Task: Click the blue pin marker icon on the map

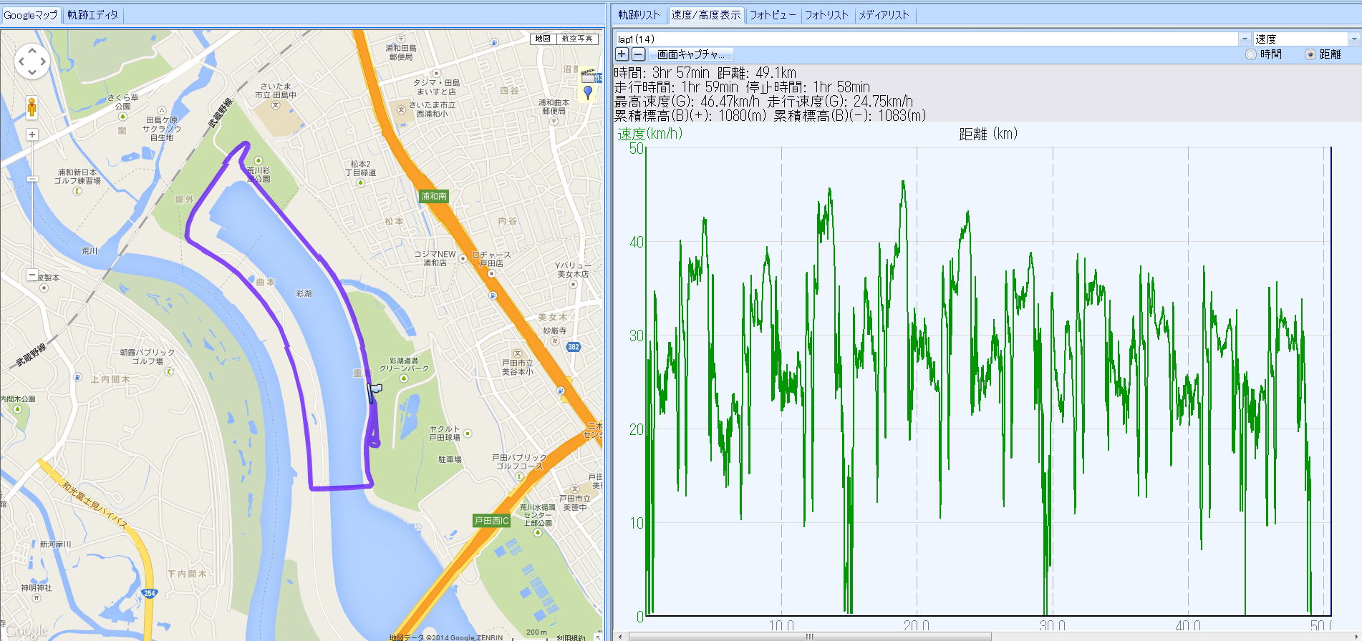Action: tap(588, 92)
